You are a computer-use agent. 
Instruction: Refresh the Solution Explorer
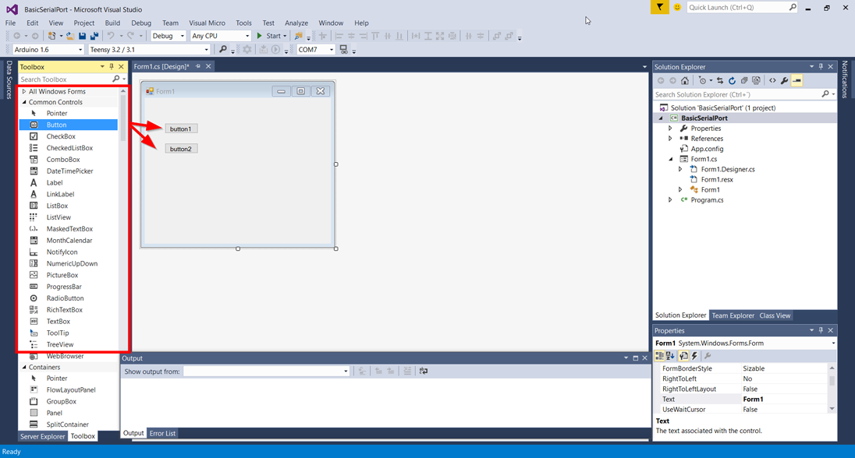point(732,80)
